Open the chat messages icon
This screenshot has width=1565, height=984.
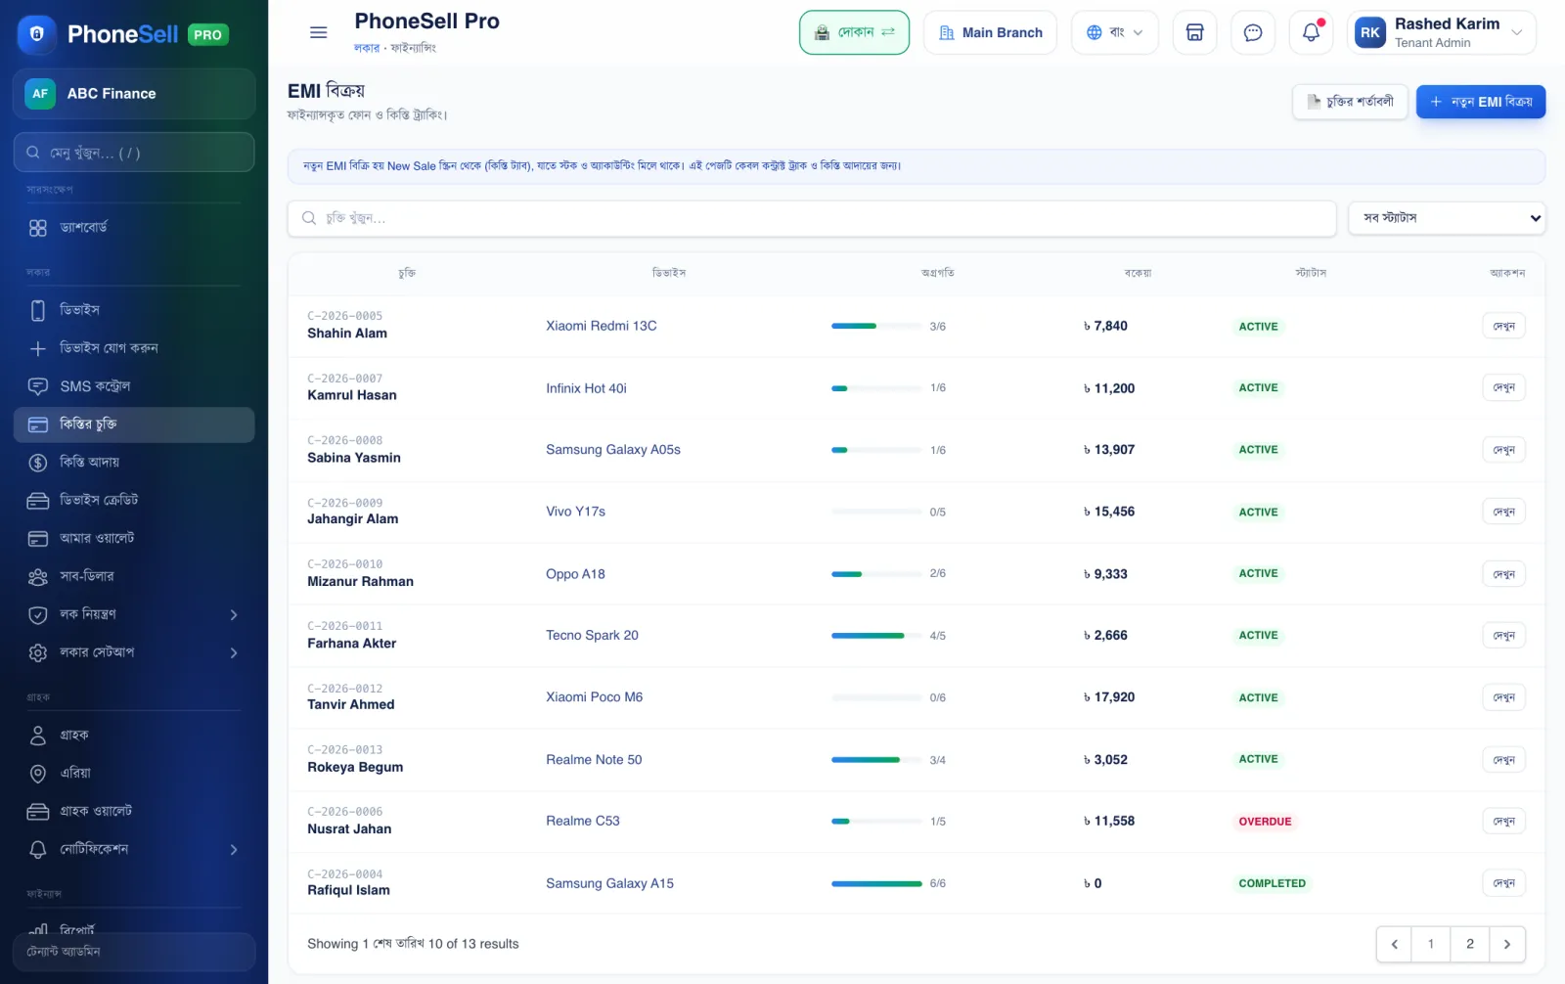click(x=1253, y=32)
